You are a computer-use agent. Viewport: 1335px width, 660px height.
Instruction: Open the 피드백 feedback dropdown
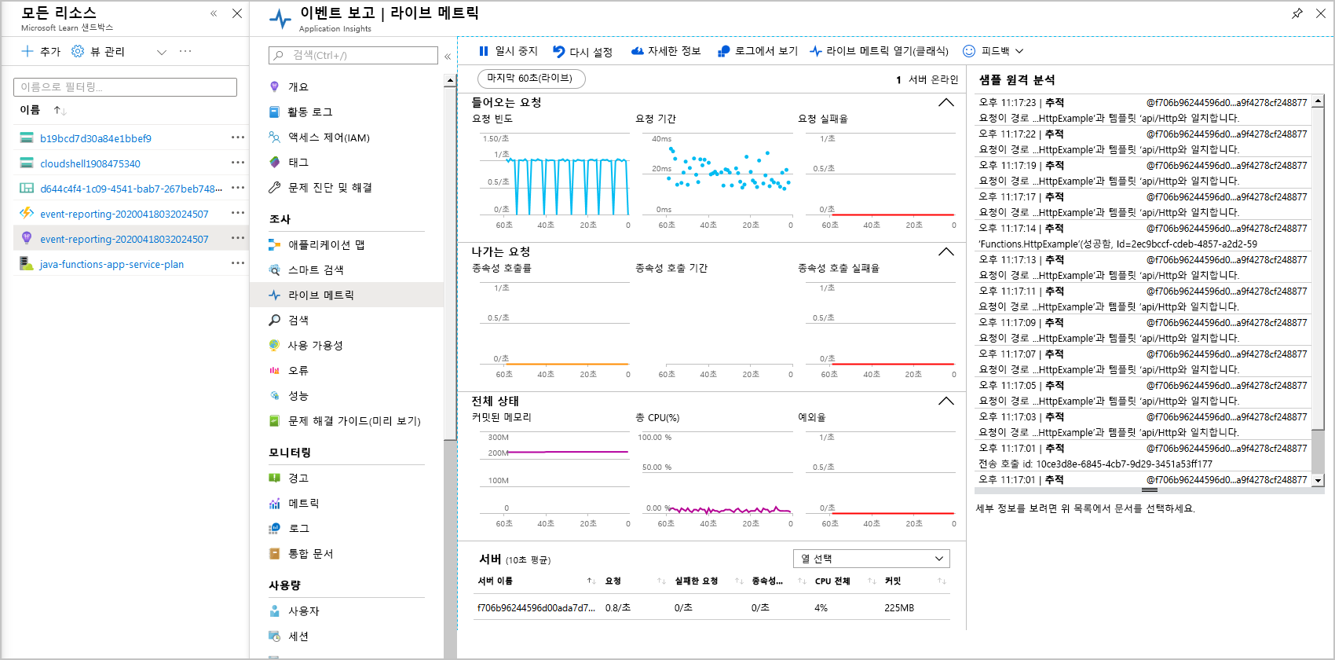pyautogui.click(x=993, y=51)
